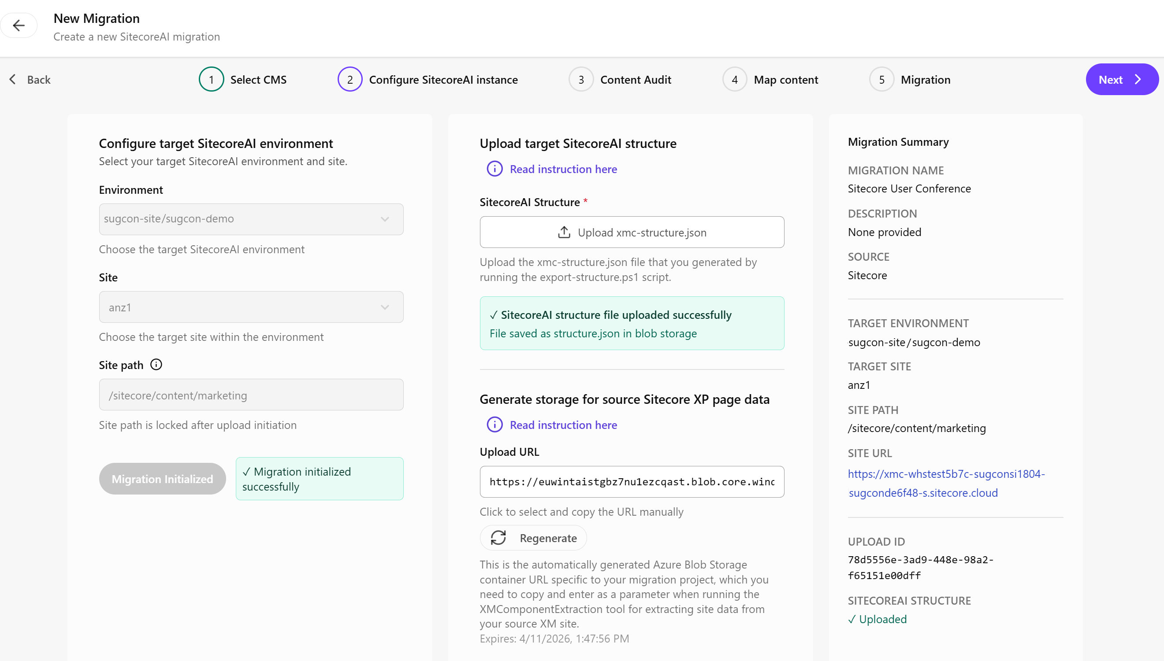Click the left chevron beside Back

13,79
